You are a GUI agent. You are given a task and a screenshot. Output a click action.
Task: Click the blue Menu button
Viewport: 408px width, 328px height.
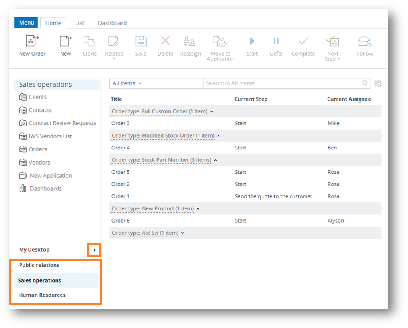[26, 23]
